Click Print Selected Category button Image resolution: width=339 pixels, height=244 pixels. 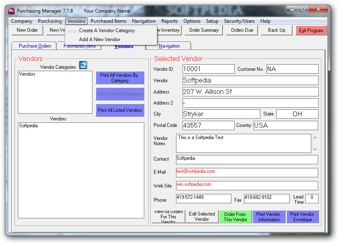(120, 94)
